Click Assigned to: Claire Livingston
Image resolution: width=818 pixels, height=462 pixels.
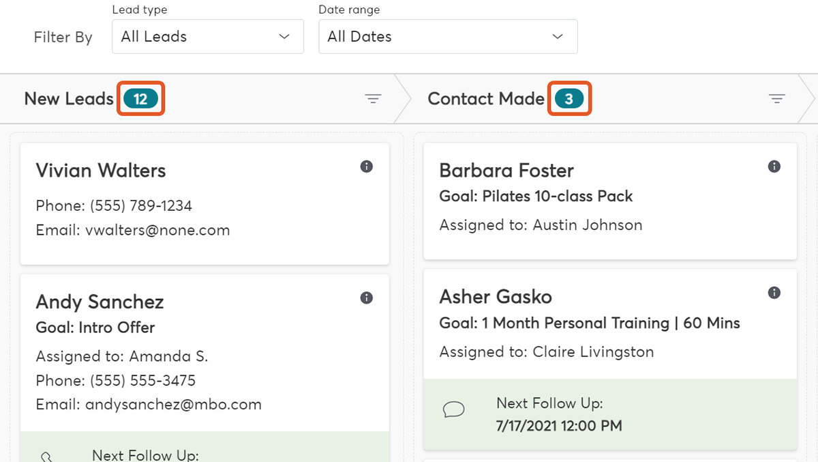(x=547, y=352)
